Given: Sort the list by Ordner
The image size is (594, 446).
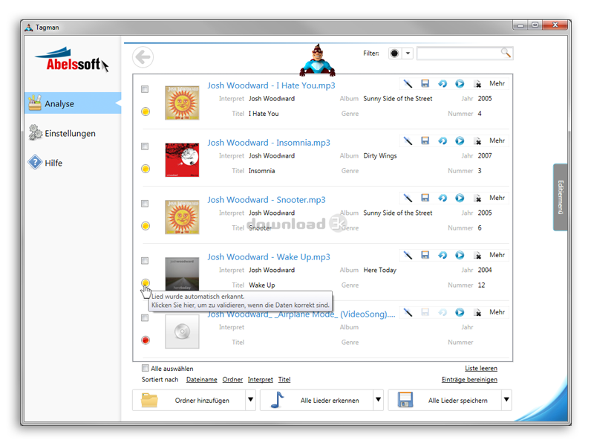Looking at the screenshot, I should coord(232,380).
